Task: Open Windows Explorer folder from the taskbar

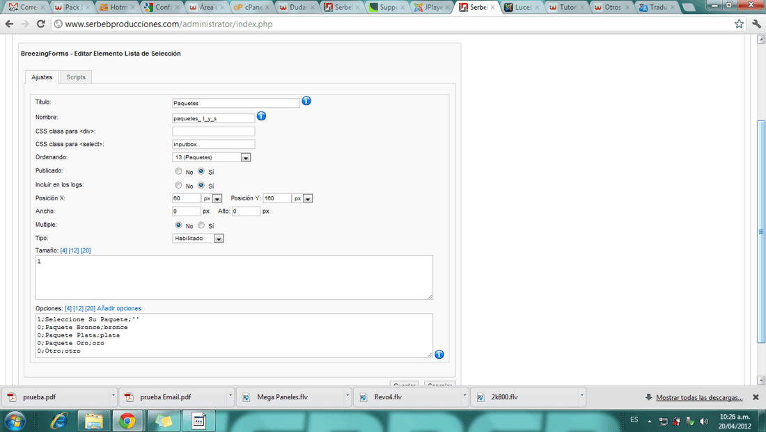Action: coord(94,421)
